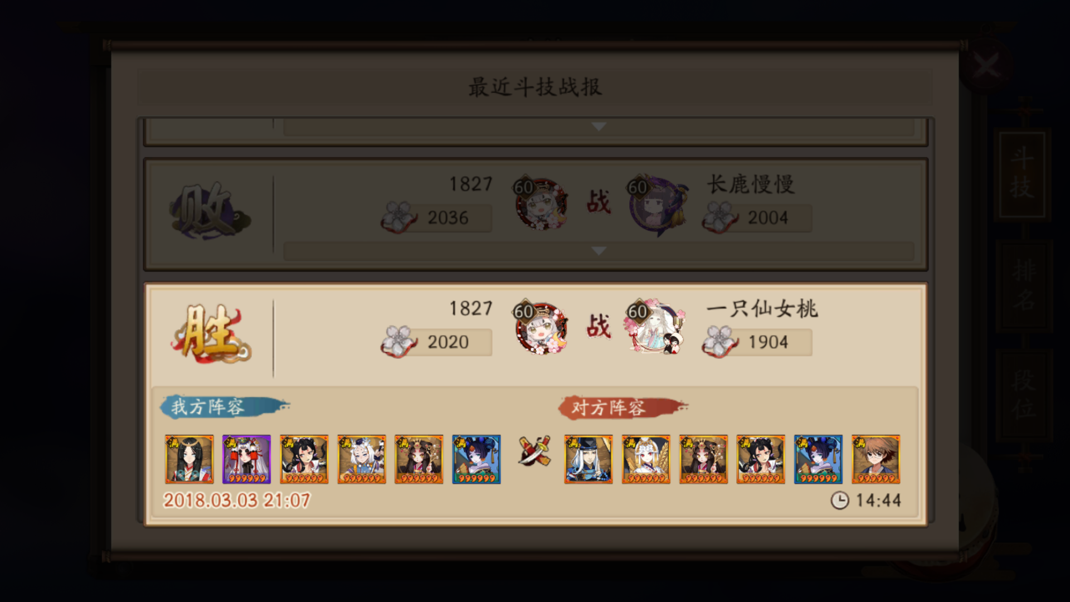
Task: Expand the defeat record against 长鹿慢慢
Action: tap(599, 251)
